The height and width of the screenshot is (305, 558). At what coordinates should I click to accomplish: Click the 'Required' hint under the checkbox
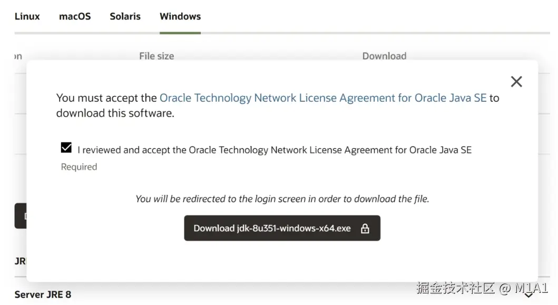(79, 167)
